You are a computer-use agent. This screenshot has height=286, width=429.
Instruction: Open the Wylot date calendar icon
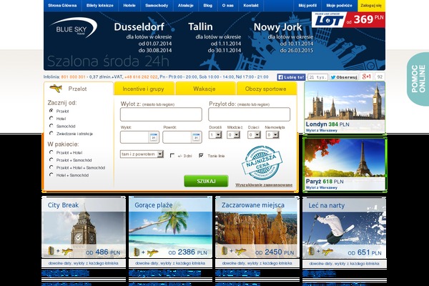(x=154, y=137)
